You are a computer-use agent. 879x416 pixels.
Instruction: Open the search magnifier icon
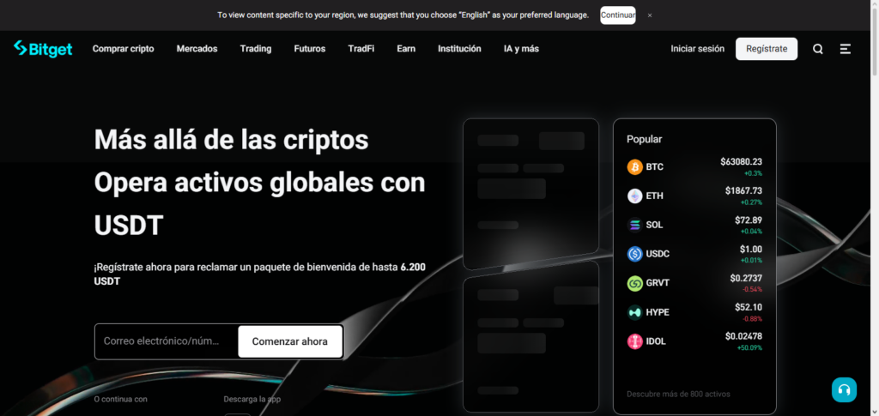pos(818,49)
